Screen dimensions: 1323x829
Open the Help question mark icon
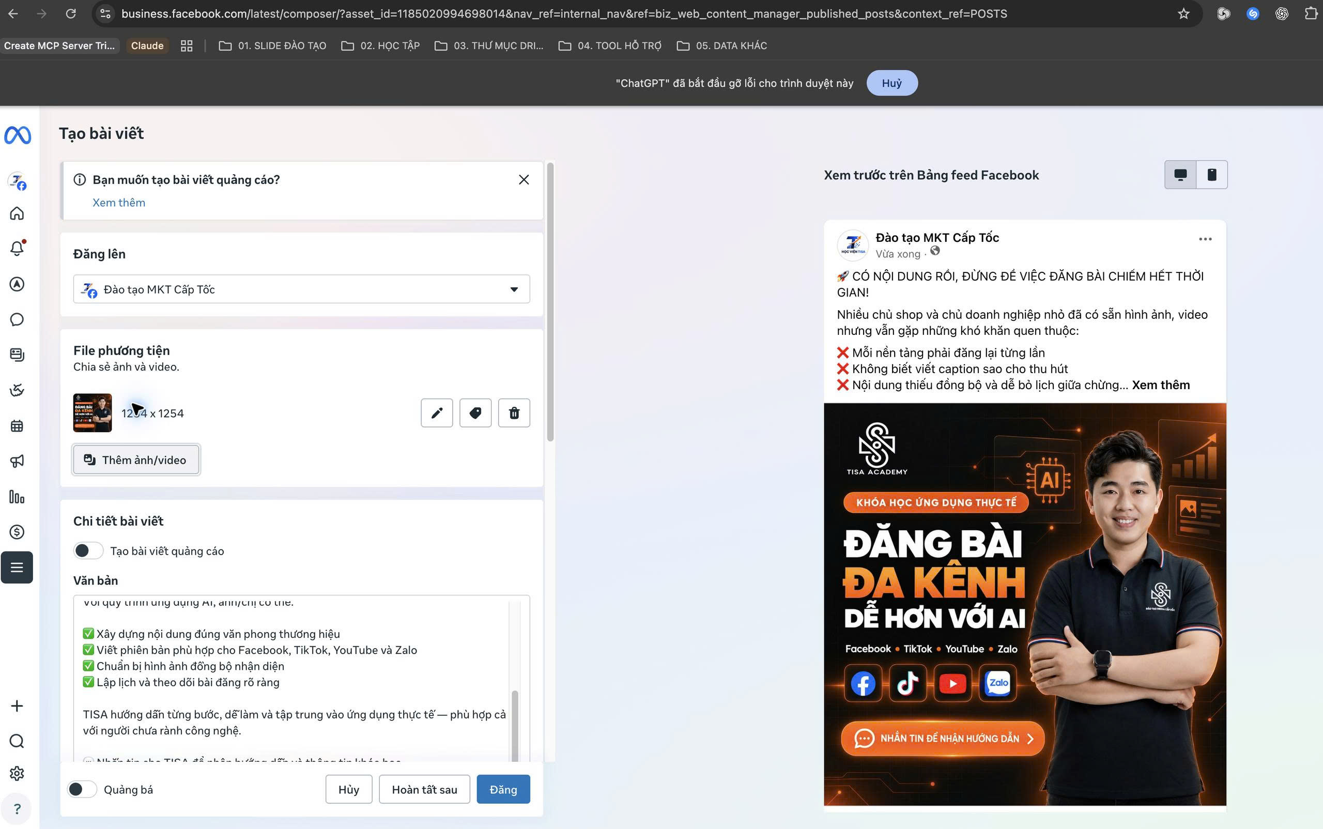(17, 809)
